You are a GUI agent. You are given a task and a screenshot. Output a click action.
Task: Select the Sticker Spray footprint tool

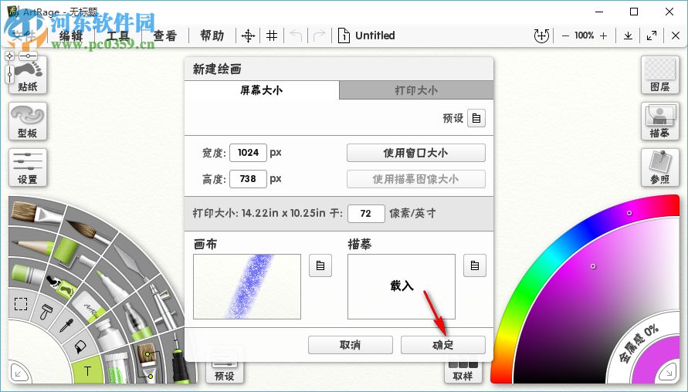(62, 286)
